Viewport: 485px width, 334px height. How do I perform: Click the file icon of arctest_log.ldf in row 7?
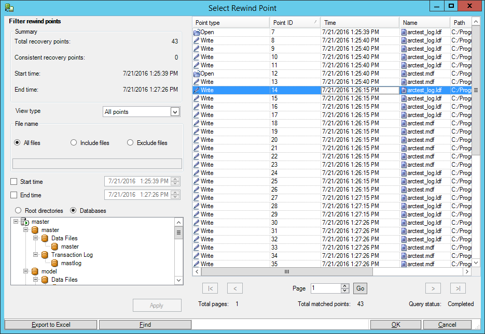(x=404, y=32)
